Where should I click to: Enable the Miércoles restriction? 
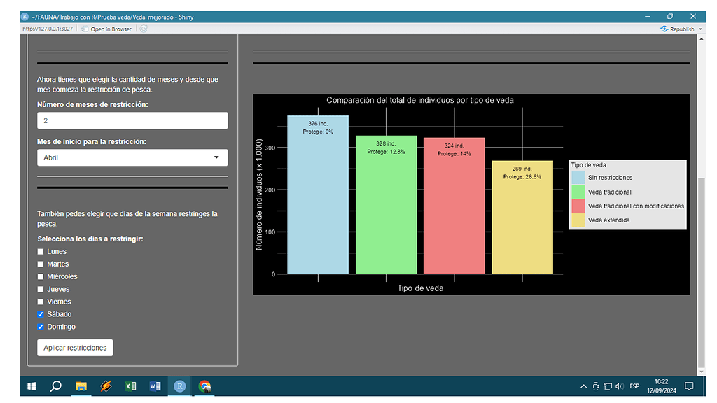coord(41,276)
